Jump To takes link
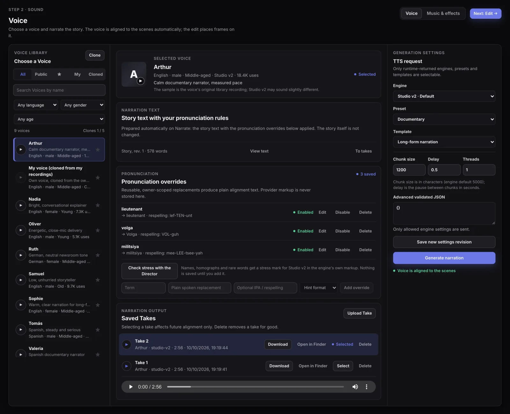The width and height of the screenshot is (510, 414). [x=363, y=151]
